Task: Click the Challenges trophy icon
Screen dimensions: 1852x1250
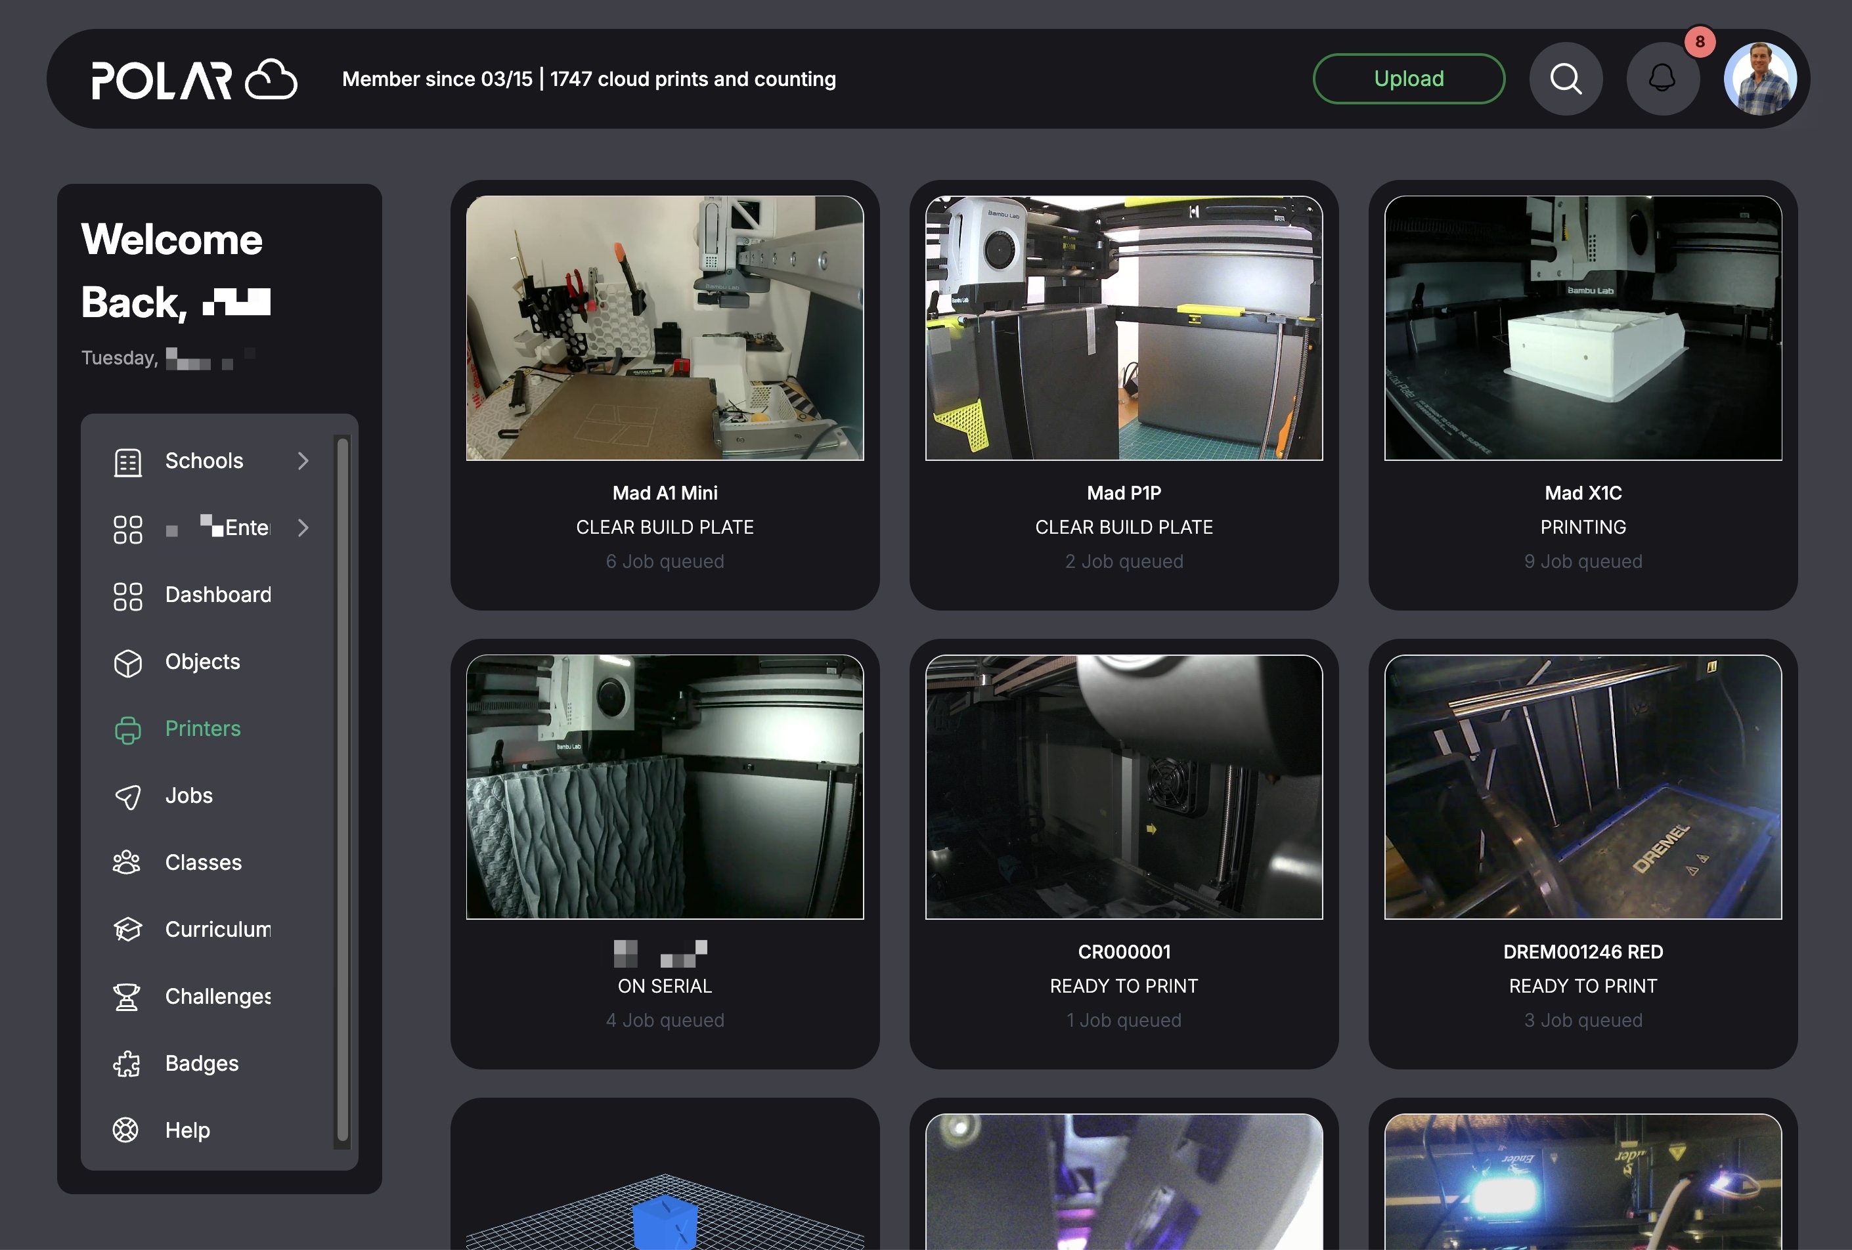Action: (127, 996)
